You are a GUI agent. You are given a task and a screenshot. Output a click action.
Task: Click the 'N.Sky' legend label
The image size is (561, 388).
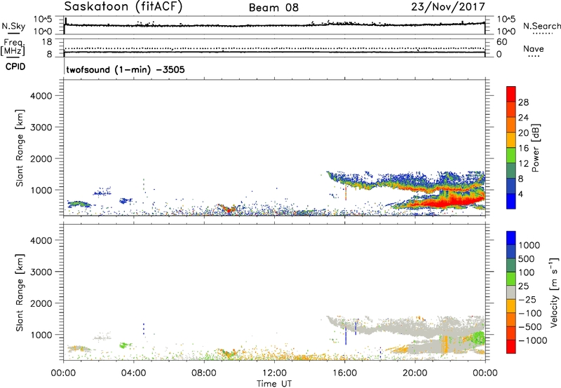(13, 26)
